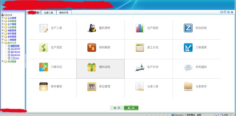Open the 物料跟踪 arrows icon
Viewport: 236px width, 116px height.
[x=92, y=47]
